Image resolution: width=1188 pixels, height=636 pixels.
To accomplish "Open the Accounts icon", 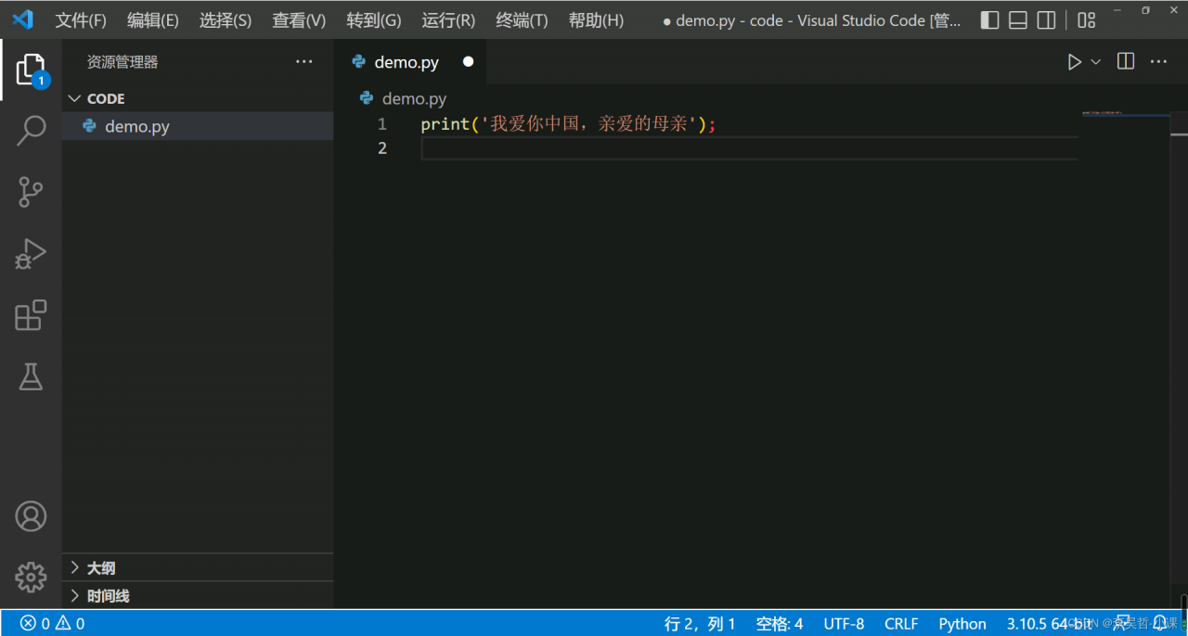I will pos(31,516).
